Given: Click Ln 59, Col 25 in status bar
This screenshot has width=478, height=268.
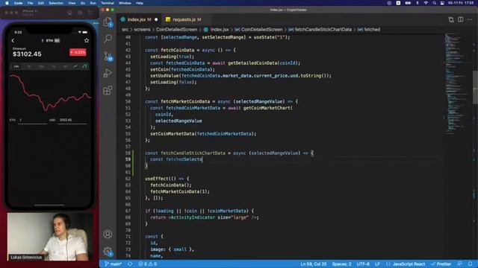Looking at the screenshot, I should tap(313, 264).
